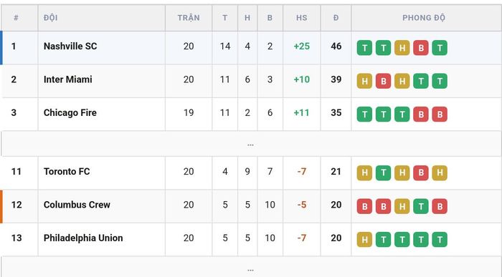502x277 pixels.
Task: Click Nashville SC's yellow H form badge
Action: coord(402,48)
